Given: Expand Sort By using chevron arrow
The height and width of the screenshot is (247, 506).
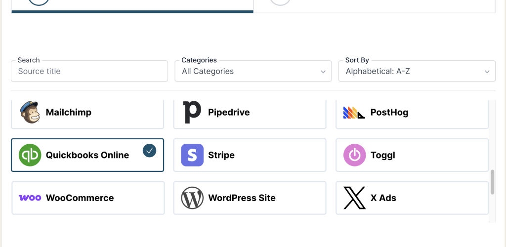Looking at the screenshot, I should point(486,72).
